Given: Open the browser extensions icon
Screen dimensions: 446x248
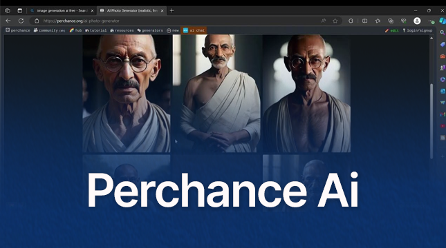Looking at the screenshot, I should pos(351,21).
